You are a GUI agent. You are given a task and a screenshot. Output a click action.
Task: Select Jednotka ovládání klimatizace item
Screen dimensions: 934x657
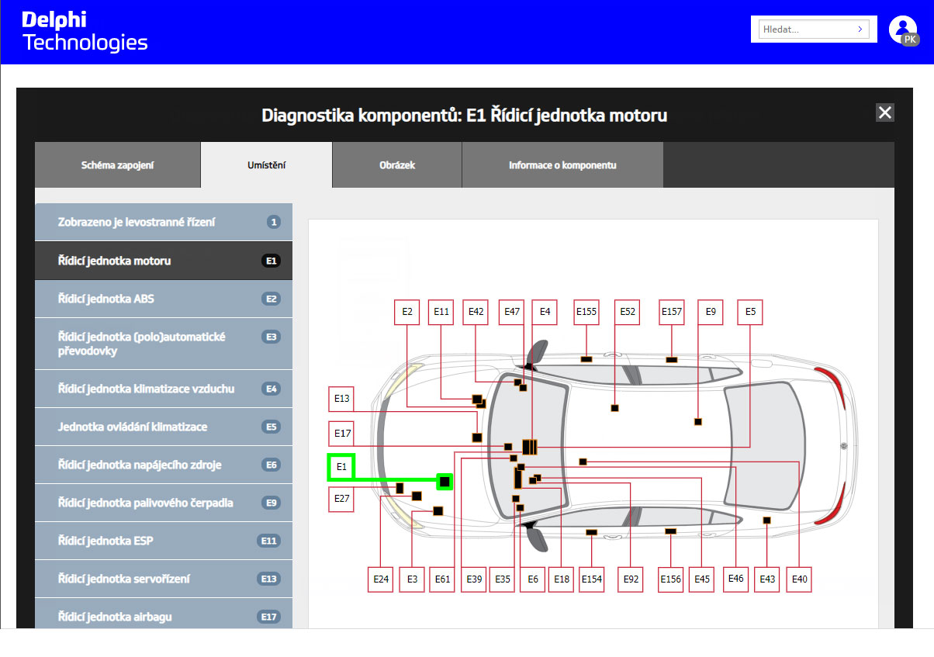[x=164, y=427]
